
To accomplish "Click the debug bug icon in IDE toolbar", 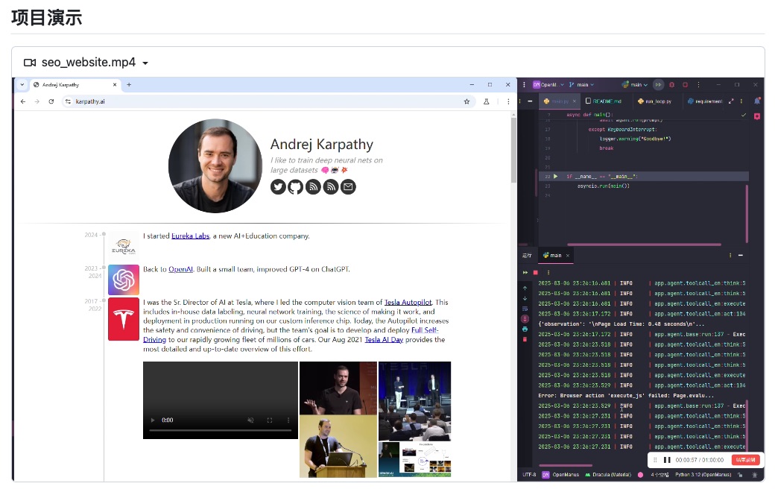I will pos(671,85).
